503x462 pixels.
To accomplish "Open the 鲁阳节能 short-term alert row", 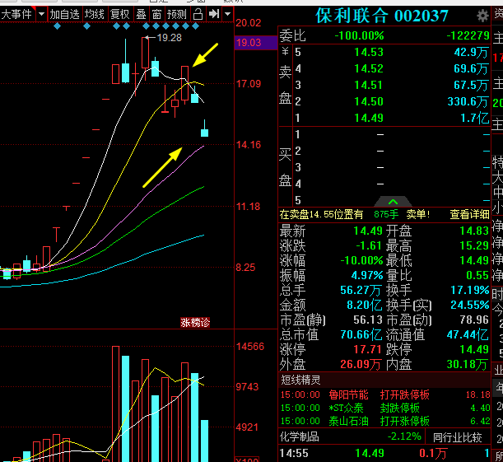I will [x=384, y=394].
